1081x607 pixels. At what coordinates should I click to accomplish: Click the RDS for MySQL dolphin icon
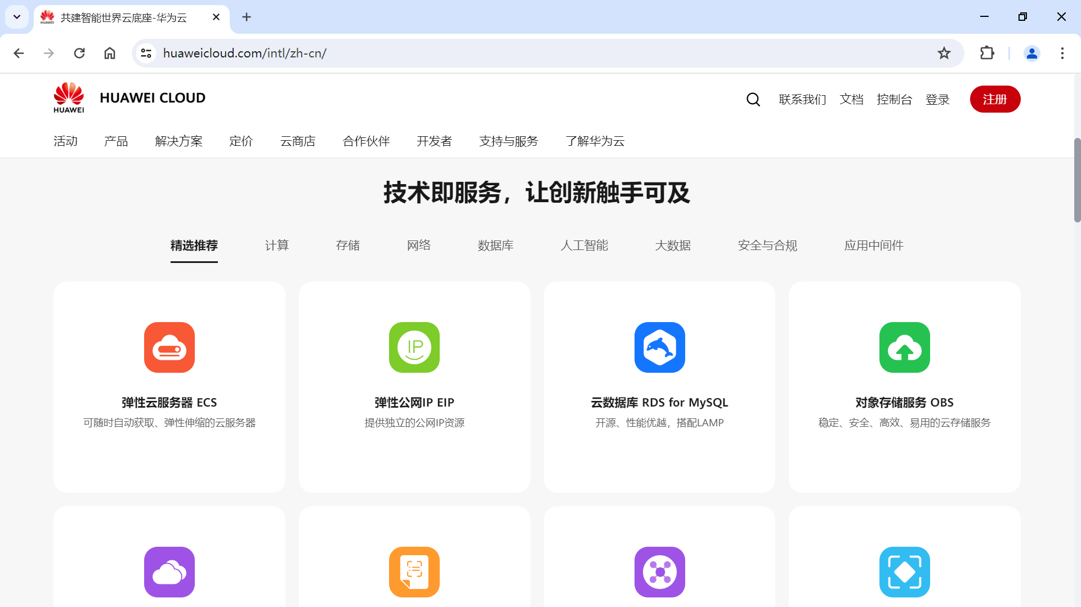click(x=660, y=347)
